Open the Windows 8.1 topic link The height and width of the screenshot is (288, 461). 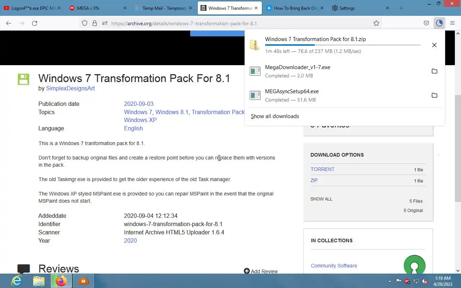172,112
